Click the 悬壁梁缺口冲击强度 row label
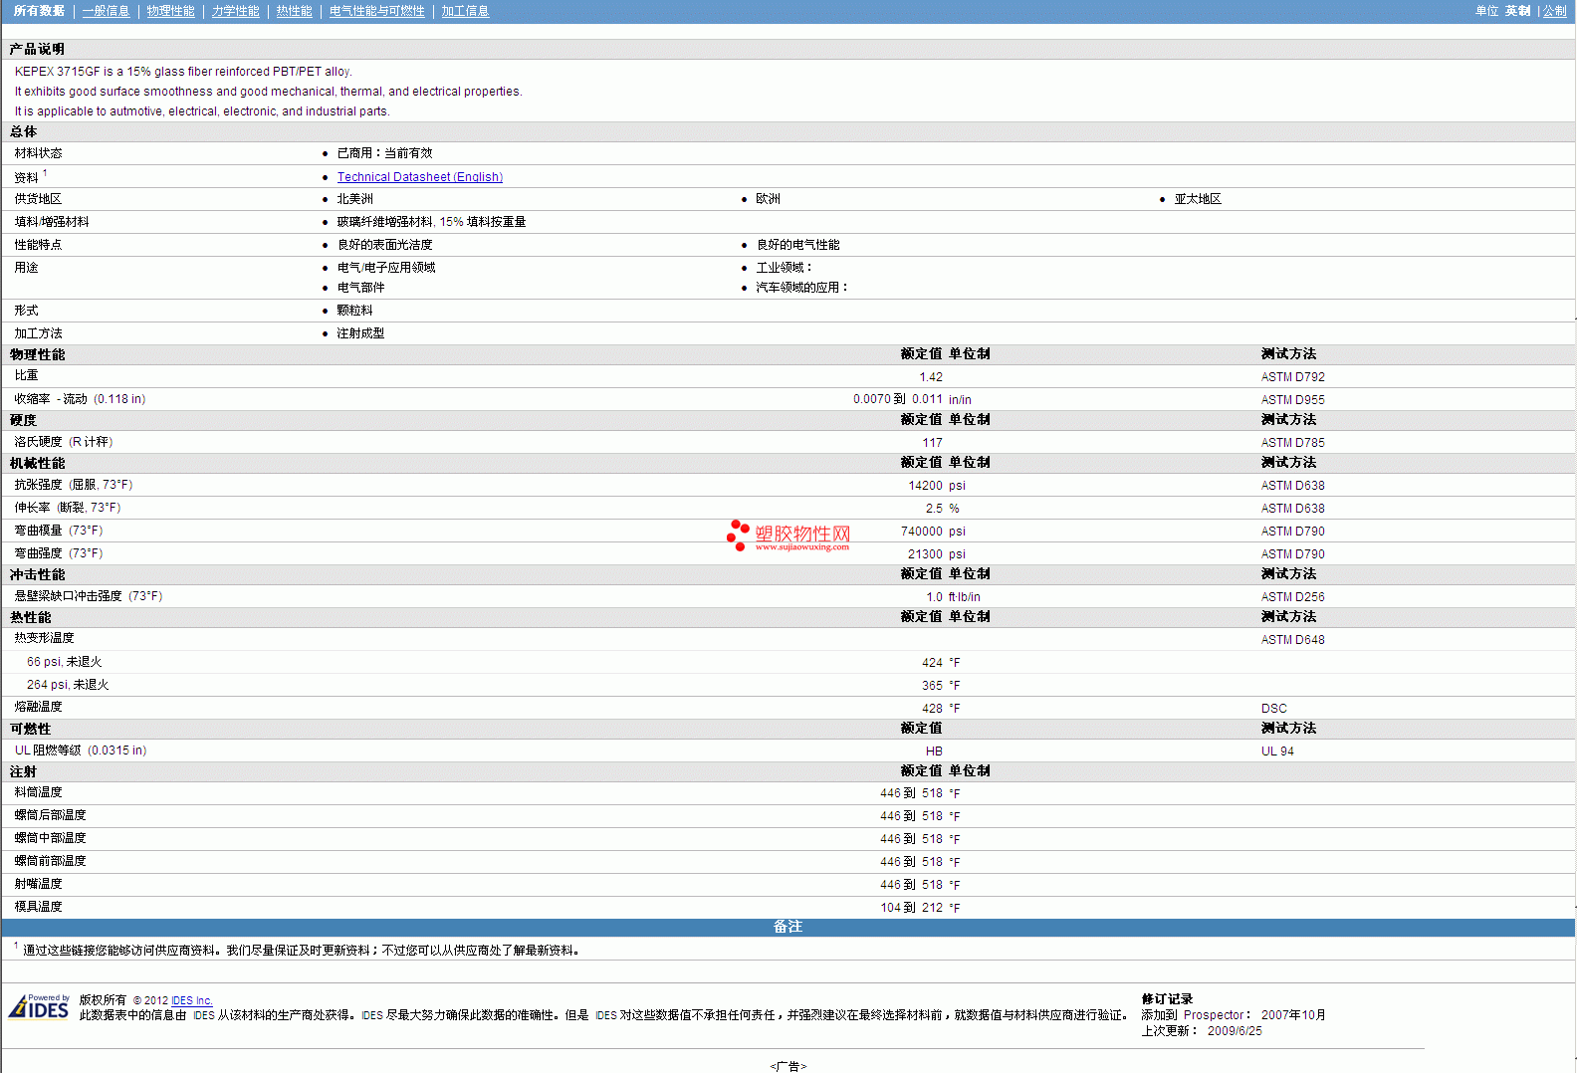The height and width of the screenshot is (1073, 1577). click(88, 596)
